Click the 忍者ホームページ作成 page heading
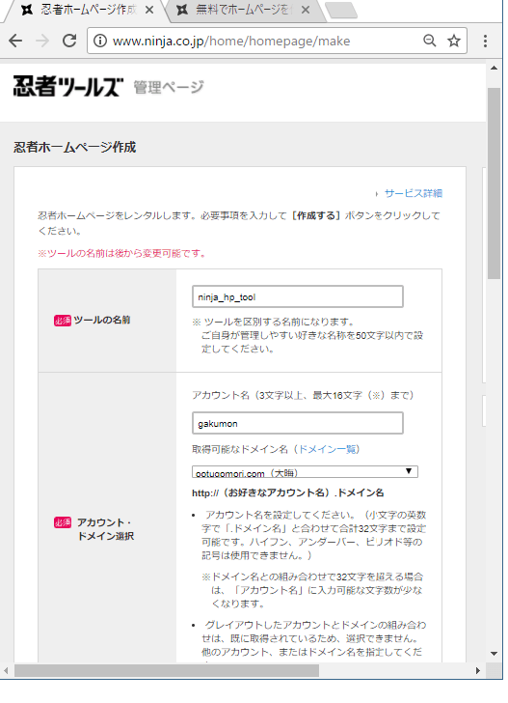The width and height of the screenshot is (508, 703). point(74,147)
